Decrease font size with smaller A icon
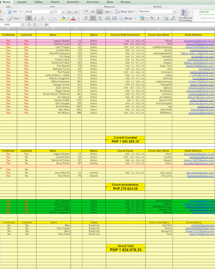 click(x=76, y=12)
